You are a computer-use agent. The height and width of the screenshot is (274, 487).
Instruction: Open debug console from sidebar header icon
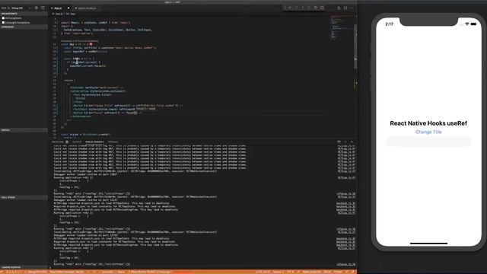point(43,8)
